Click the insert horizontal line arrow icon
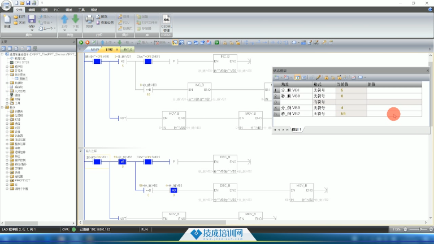434x244 pixels. (265, 42)
